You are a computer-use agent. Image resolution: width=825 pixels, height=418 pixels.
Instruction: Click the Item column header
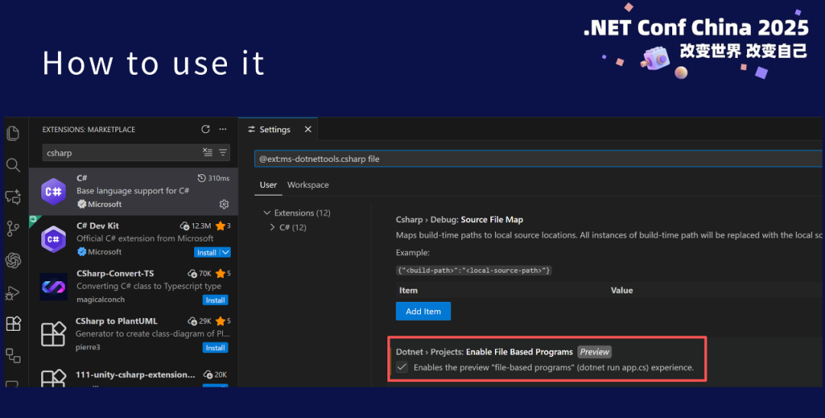point(408,290)
